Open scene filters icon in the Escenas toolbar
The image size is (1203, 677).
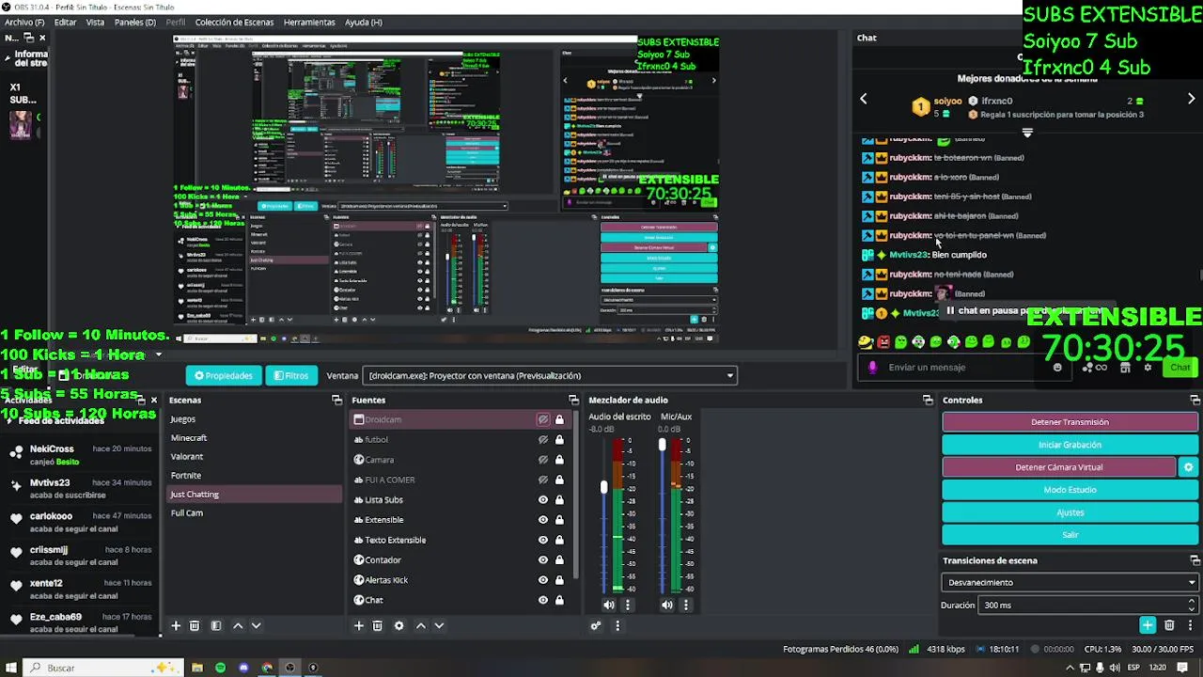216,625
